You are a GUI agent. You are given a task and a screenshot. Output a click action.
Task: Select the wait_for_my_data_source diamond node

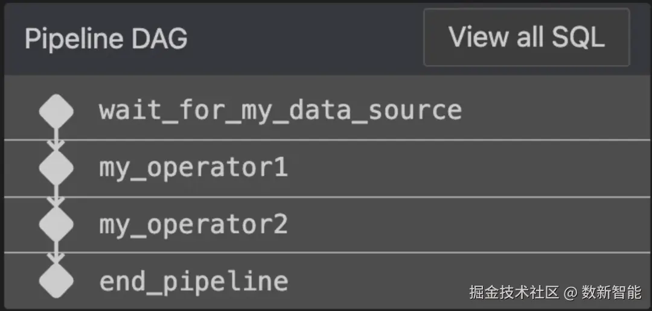[56, 111]
